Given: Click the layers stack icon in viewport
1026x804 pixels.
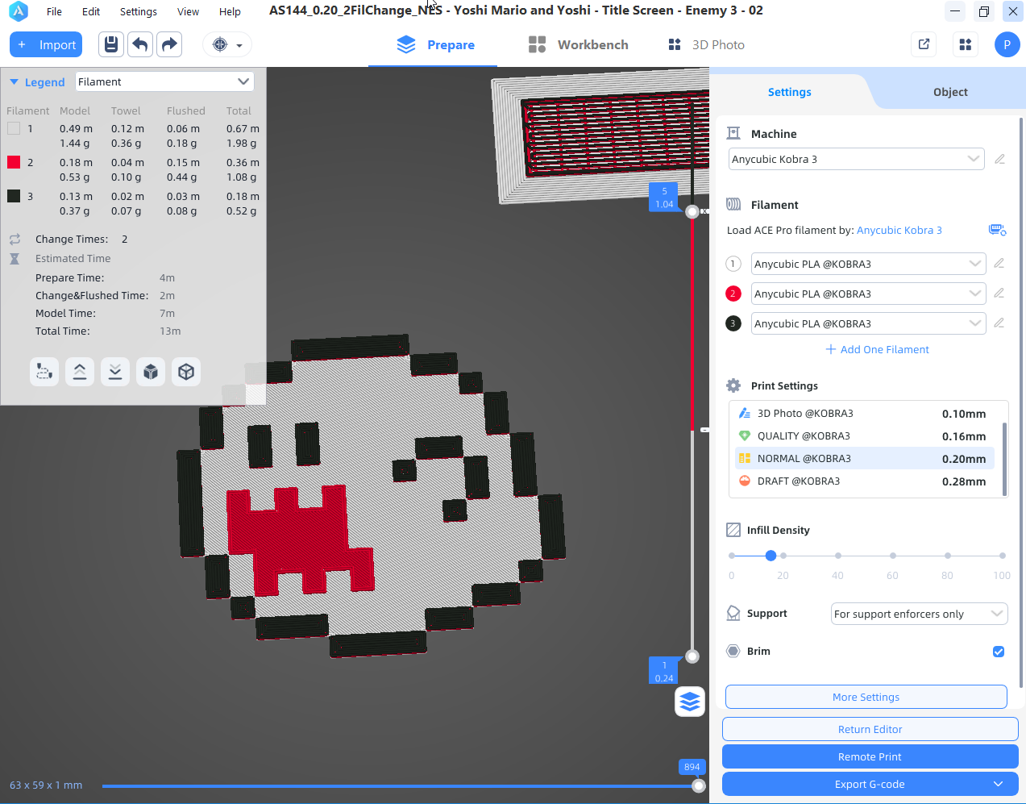Looking at the screenshot, I should pos(690,702).
